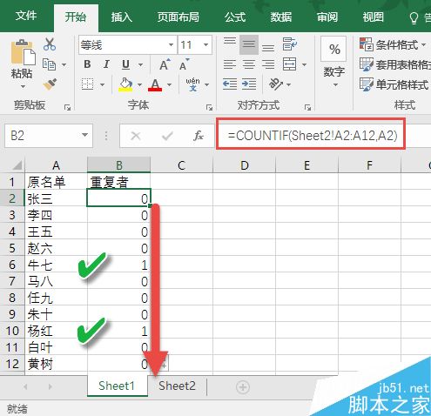431x416 pixels.
Task: Align text to middle vertically
Action: click(x=249, y=44)
